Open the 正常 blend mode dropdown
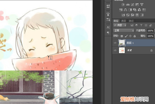The width and height of the screenshot is (155, 104). (x=123, y=31)
